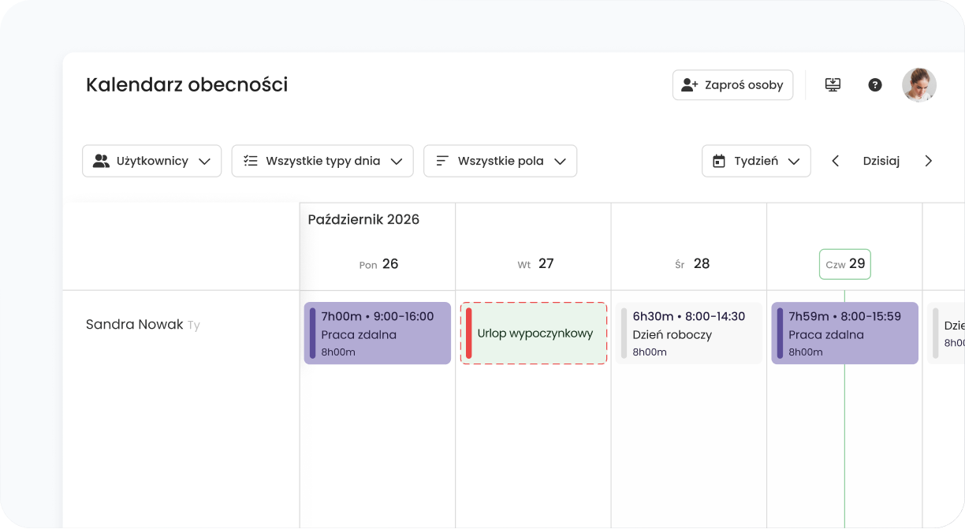
Task: Go to previous week with left arrow
Action: 836,161
